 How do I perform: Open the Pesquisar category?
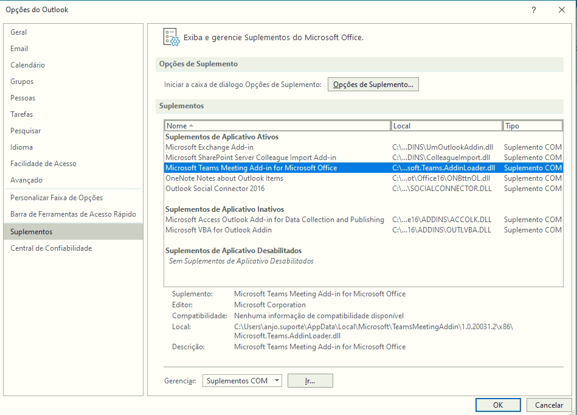[x=73, y=131]
